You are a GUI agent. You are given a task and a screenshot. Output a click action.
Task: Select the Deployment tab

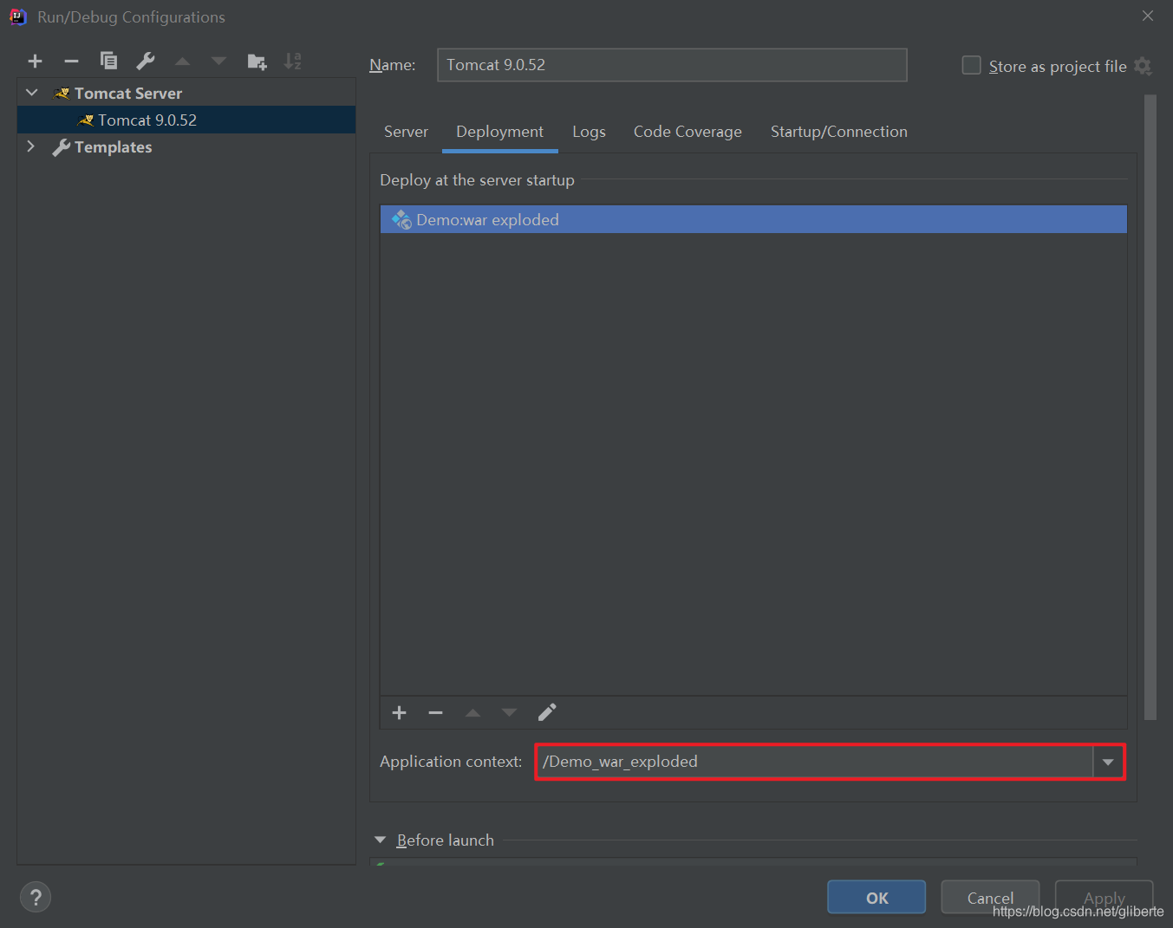(500, 132)
